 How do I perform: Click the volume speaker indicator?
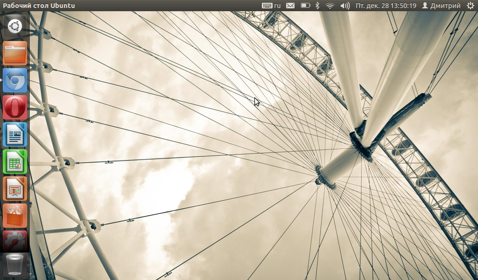345,6
